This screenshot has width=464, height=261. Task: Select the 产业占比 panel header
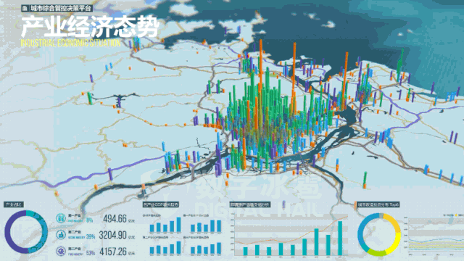(x=14, y=204)
